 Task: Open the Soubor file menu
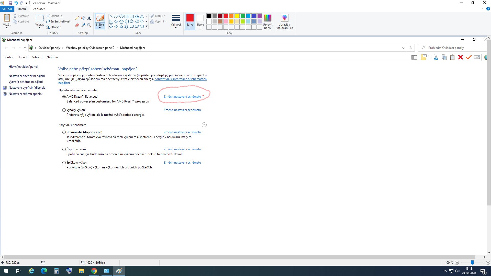tap(7, 9)
